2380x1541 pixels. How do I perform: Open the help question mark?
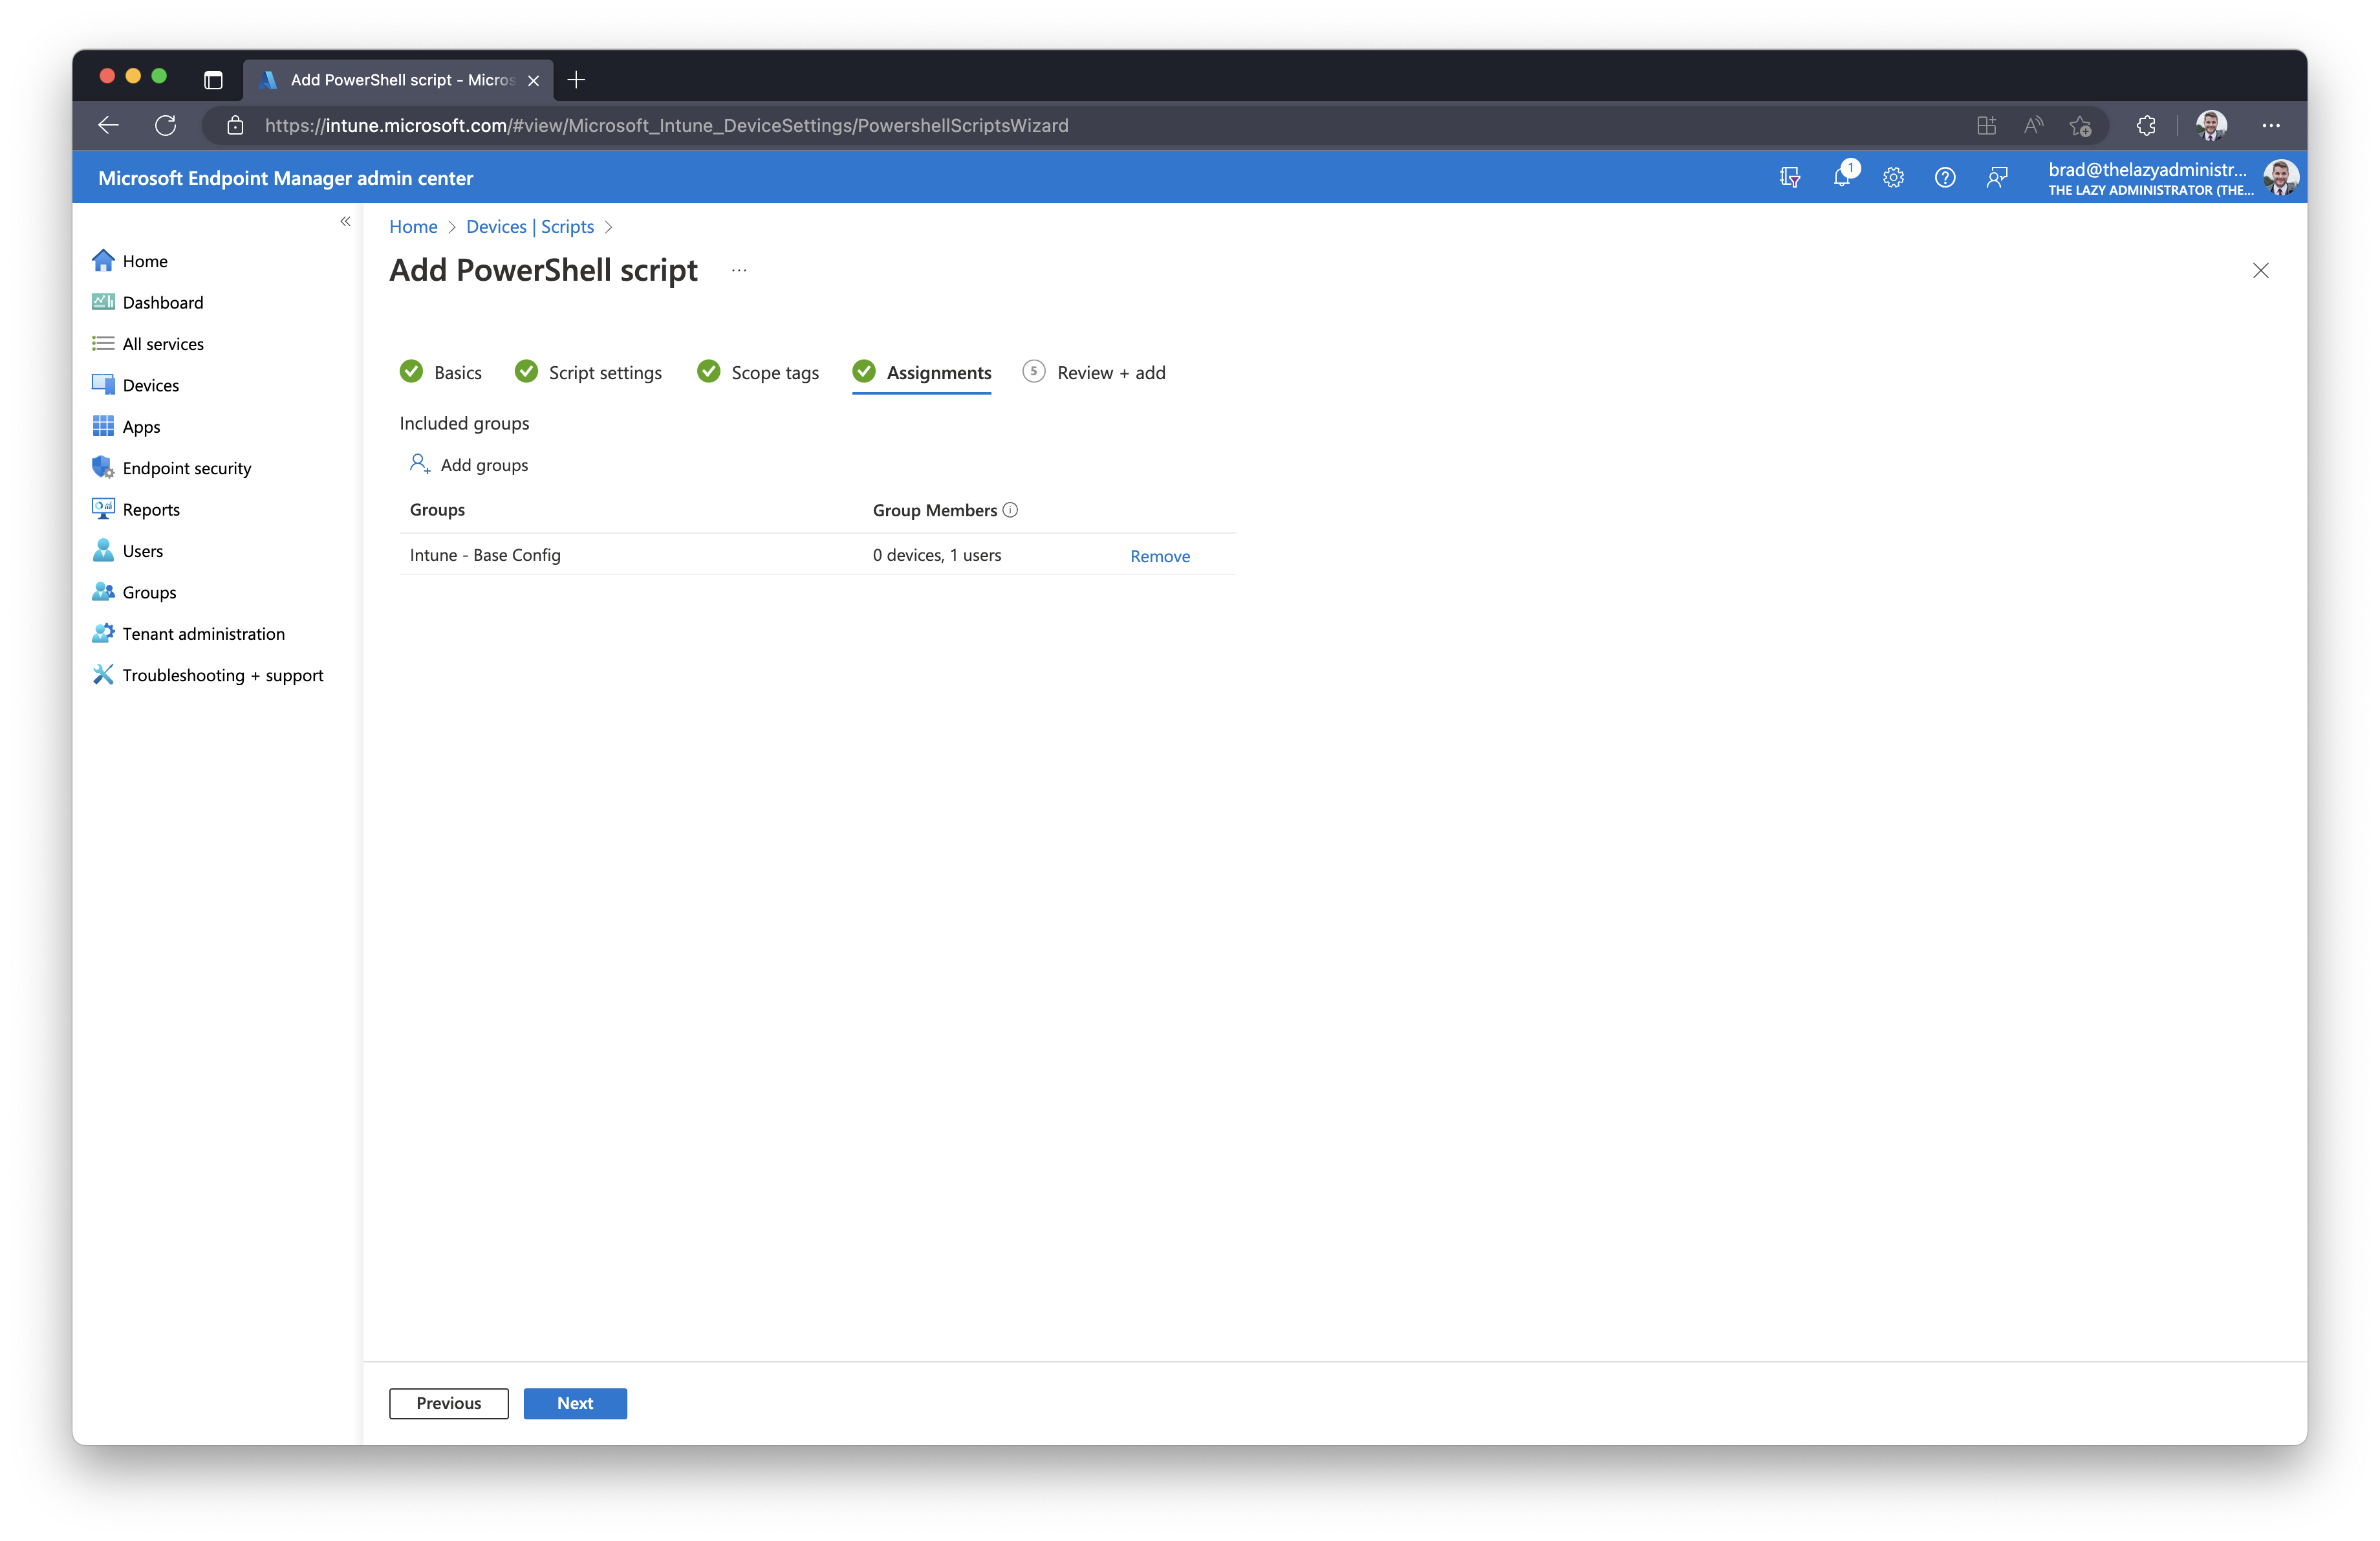click(x=1945, y=177)
